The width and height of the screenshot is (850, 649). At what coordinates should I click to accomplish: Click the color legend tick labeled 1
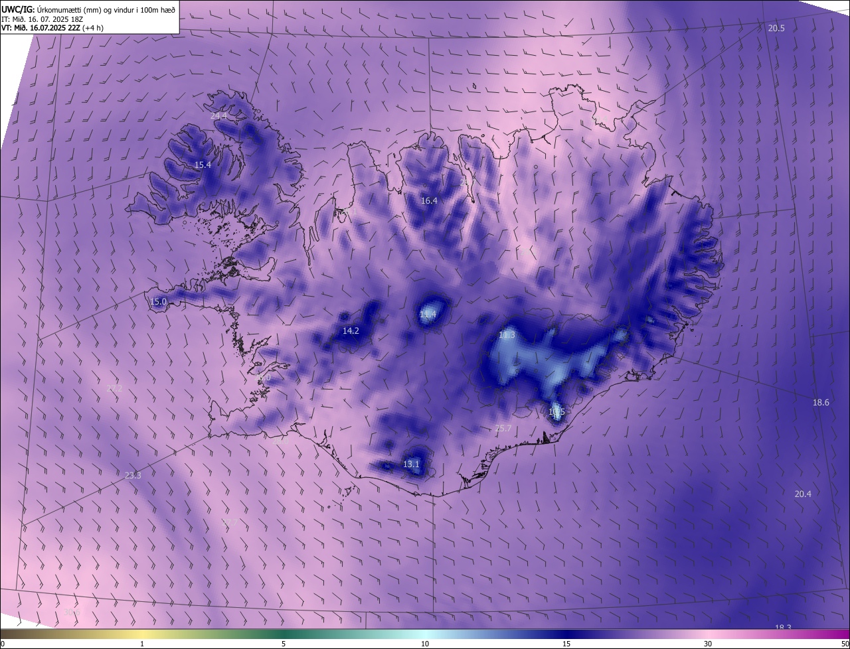[x=142, y=644]
